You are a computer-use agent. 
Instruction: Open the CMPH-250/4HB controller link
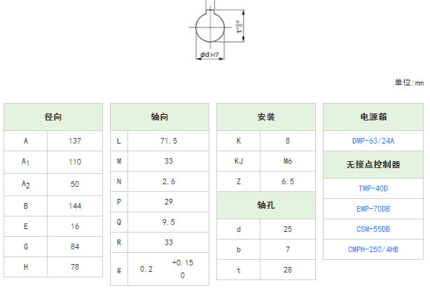373,249
